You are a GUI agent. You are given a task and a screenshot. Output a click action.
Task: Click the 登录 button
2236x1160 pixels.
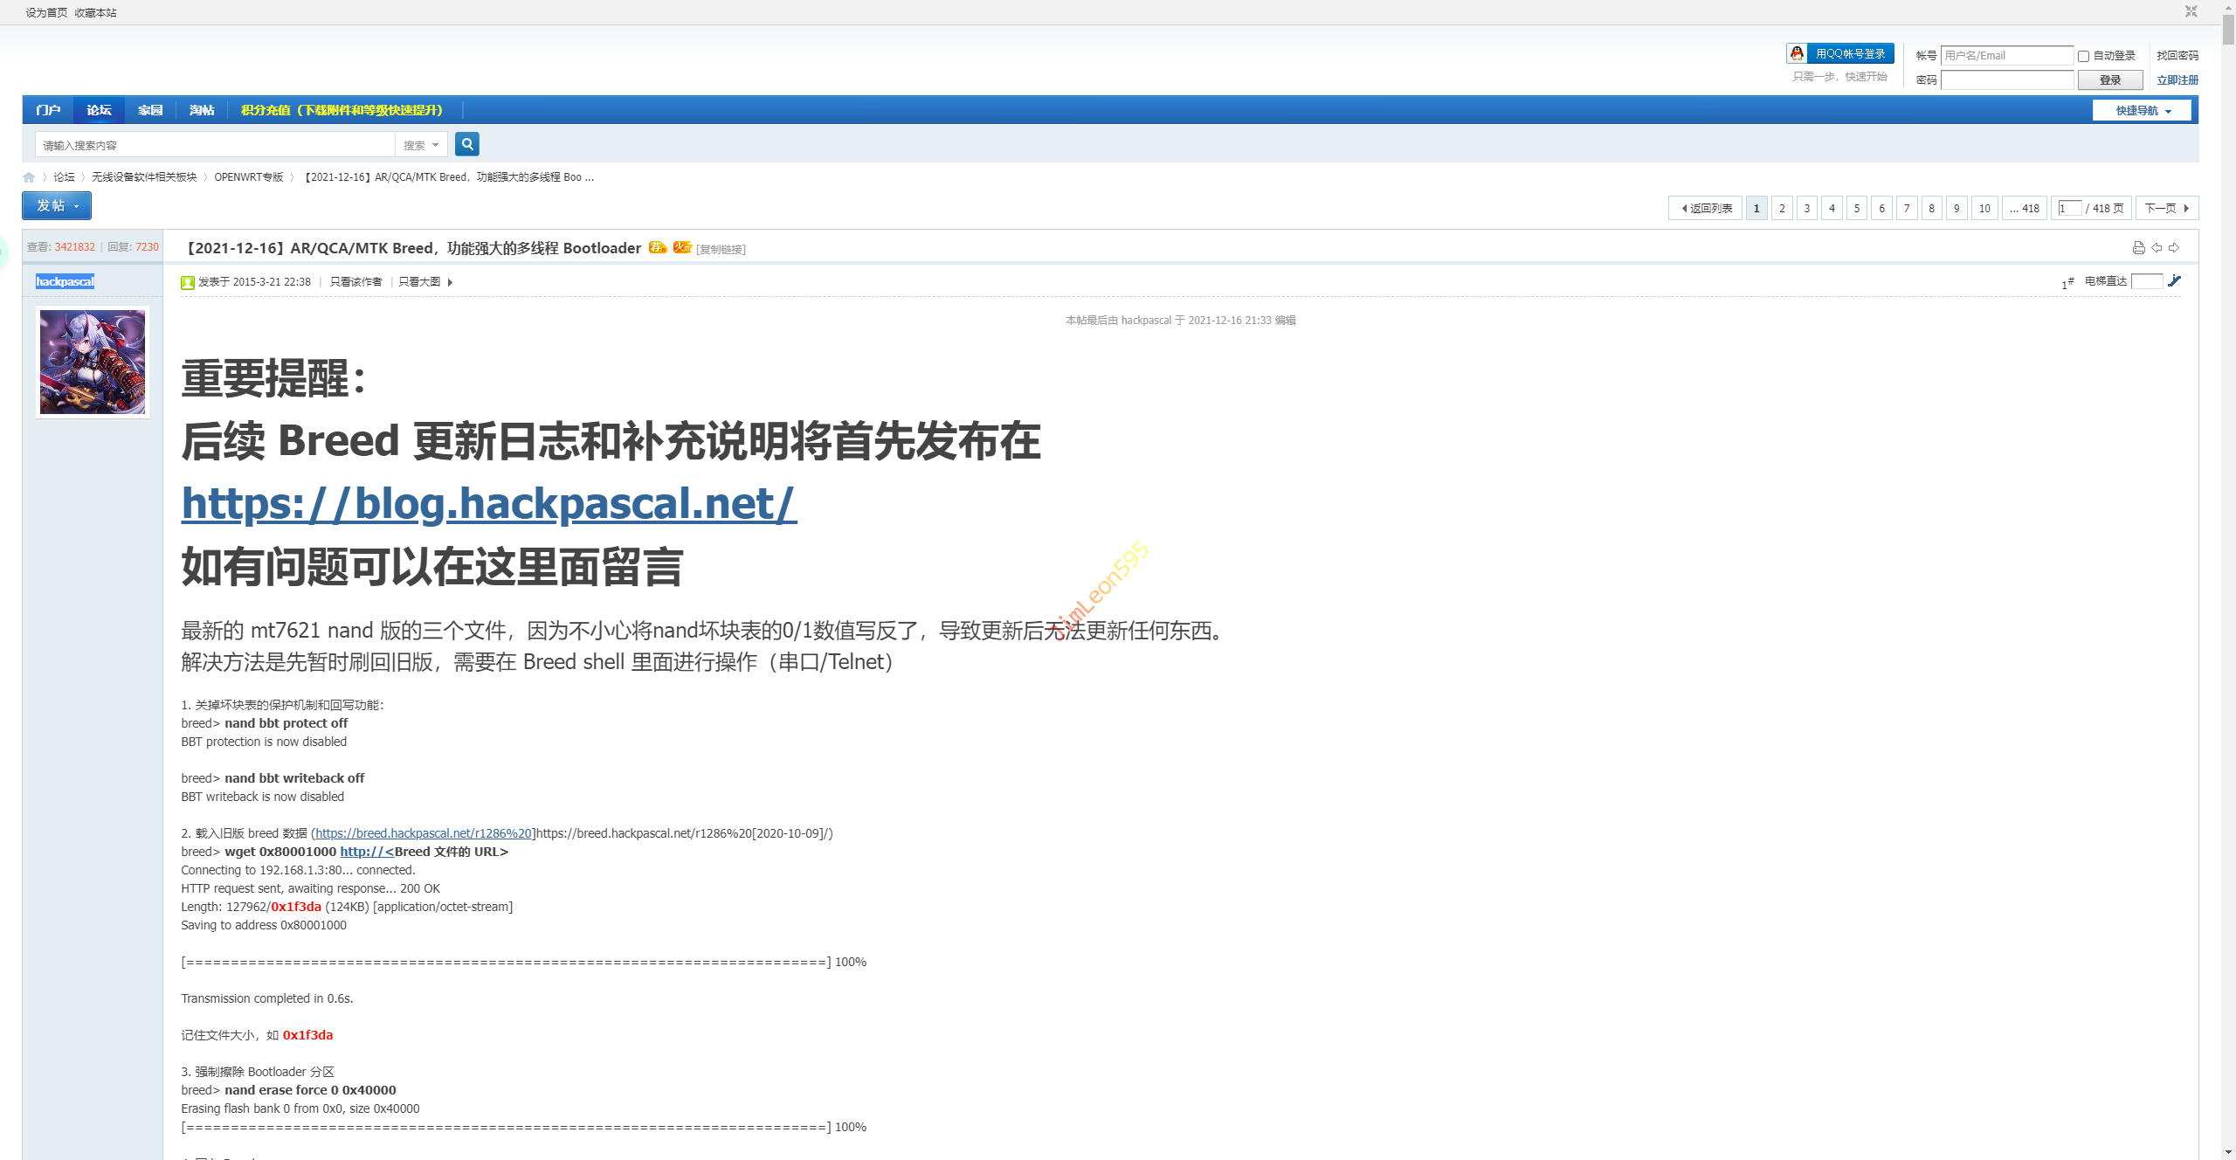[2109, 80]
